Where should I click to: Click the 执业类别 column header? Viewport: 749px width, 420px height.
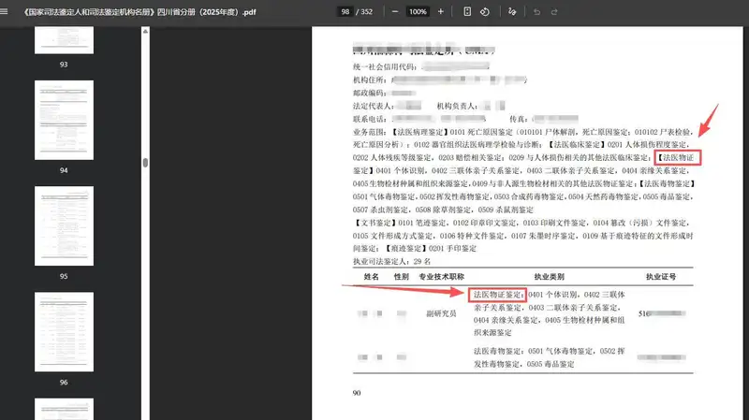[x=550, y=276]
